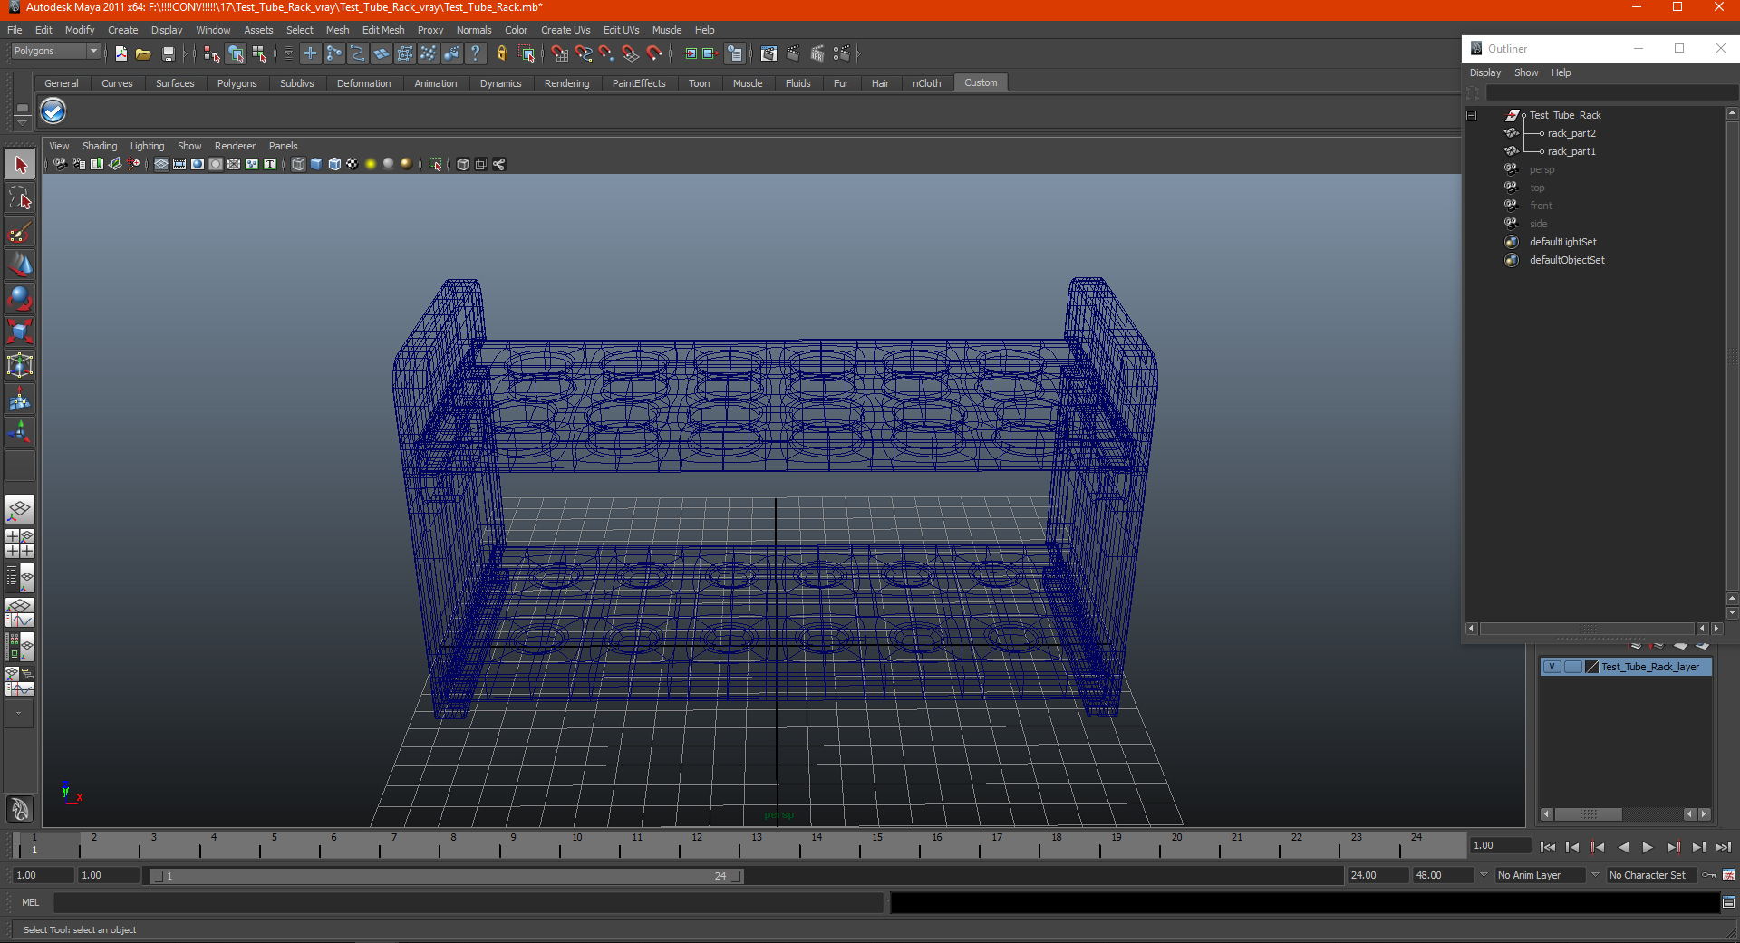Screen dimensions: 1740x943
Task: Toggle auto keyframe key icon
Action: [1710, 875]
